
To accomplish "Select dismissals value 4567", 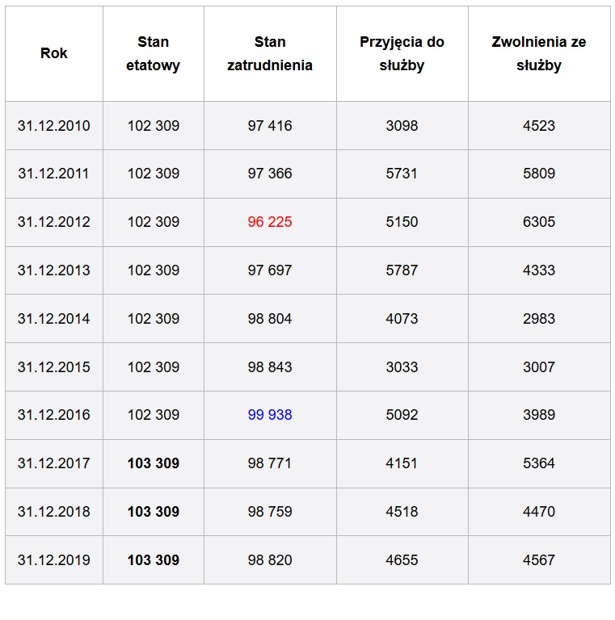I will click(x=538, y=560).
